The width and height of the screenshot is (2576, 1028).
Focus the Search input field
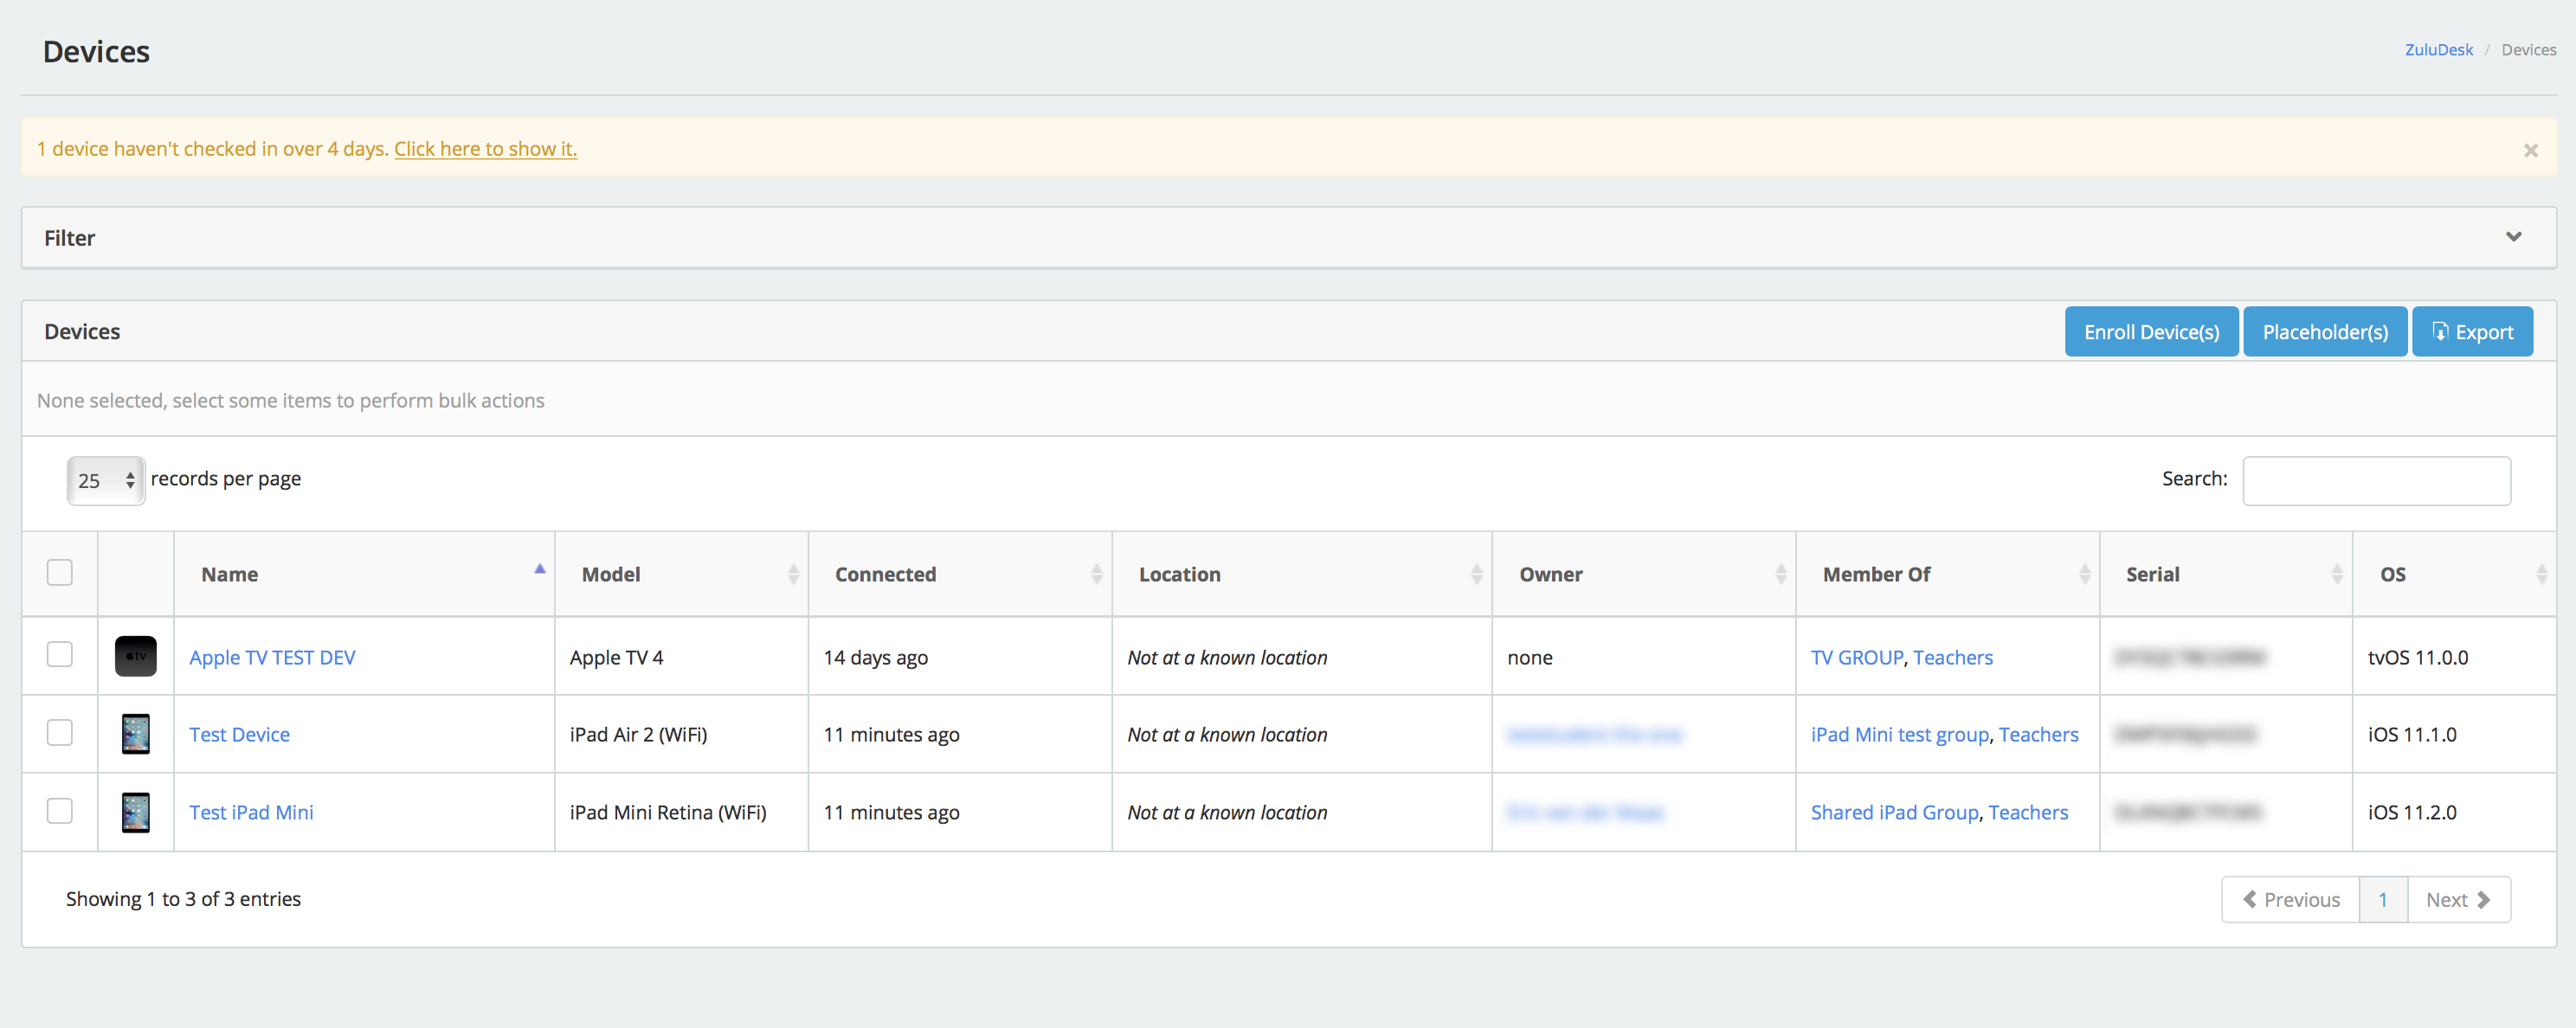click(2376, 480)
